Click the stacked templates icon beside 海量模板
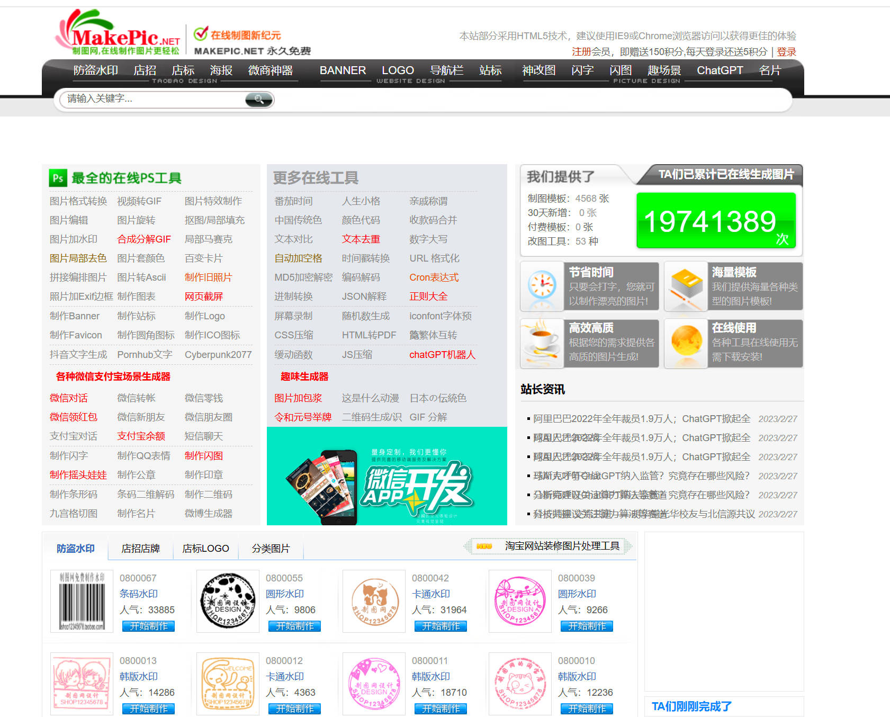The width and height of the screenshot is (890, 717). [x=686, y=286]
